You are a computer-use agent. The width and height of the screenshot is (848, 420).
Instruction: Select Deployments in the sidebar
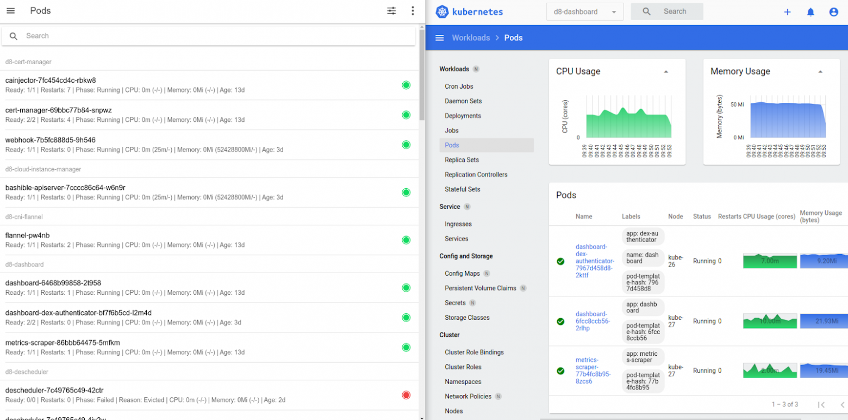[463, 116]
